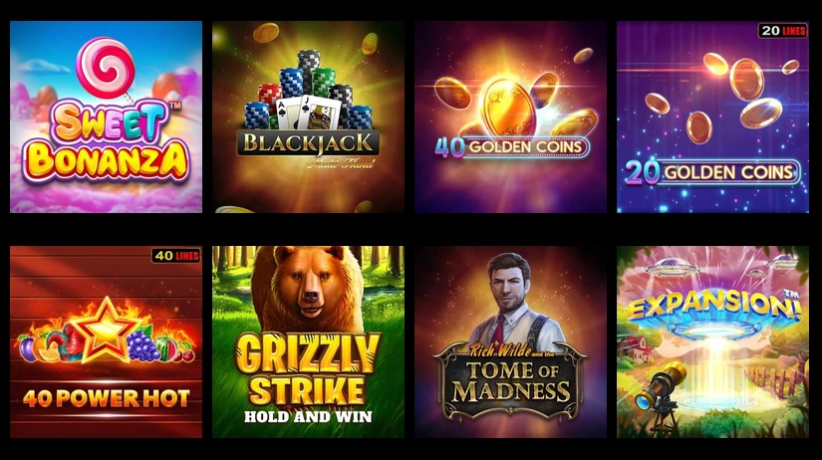Click the large central glowing gold coin
Image resolution: width=822 pixels, height=460 pixels.
tap(508, 107)
